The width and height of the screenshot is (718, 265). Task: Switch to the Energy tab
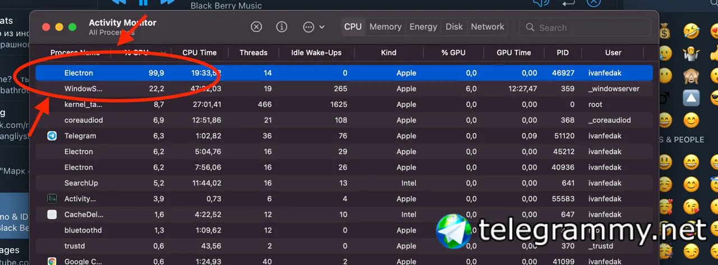423,27
